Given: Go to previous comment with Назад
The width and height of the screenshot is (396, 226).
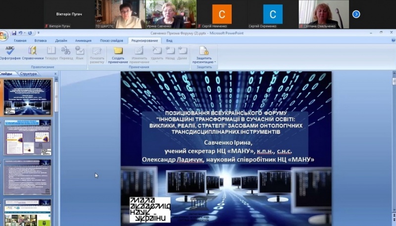Looking at the screenshot, I should pos(170,53).
